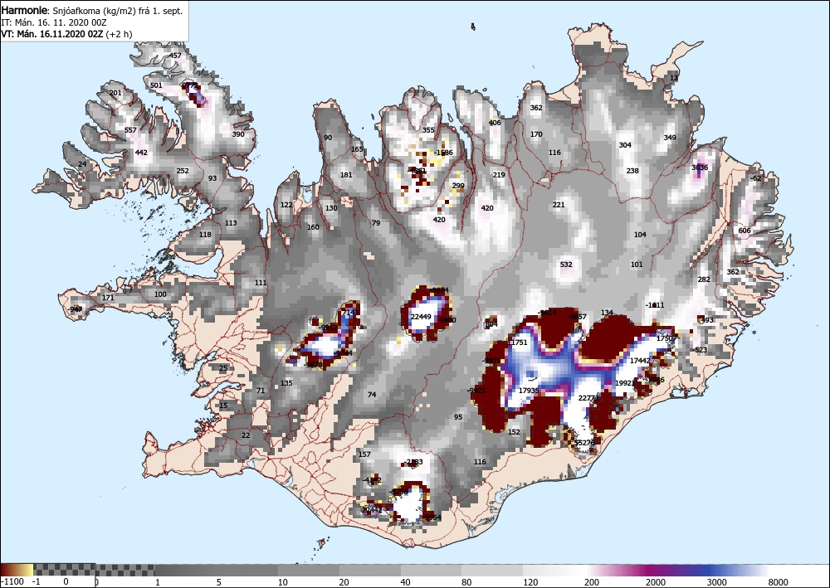Screen dimensions: 830x588
Task: Click the IT initial time line
Action: (x=54, y=22)
